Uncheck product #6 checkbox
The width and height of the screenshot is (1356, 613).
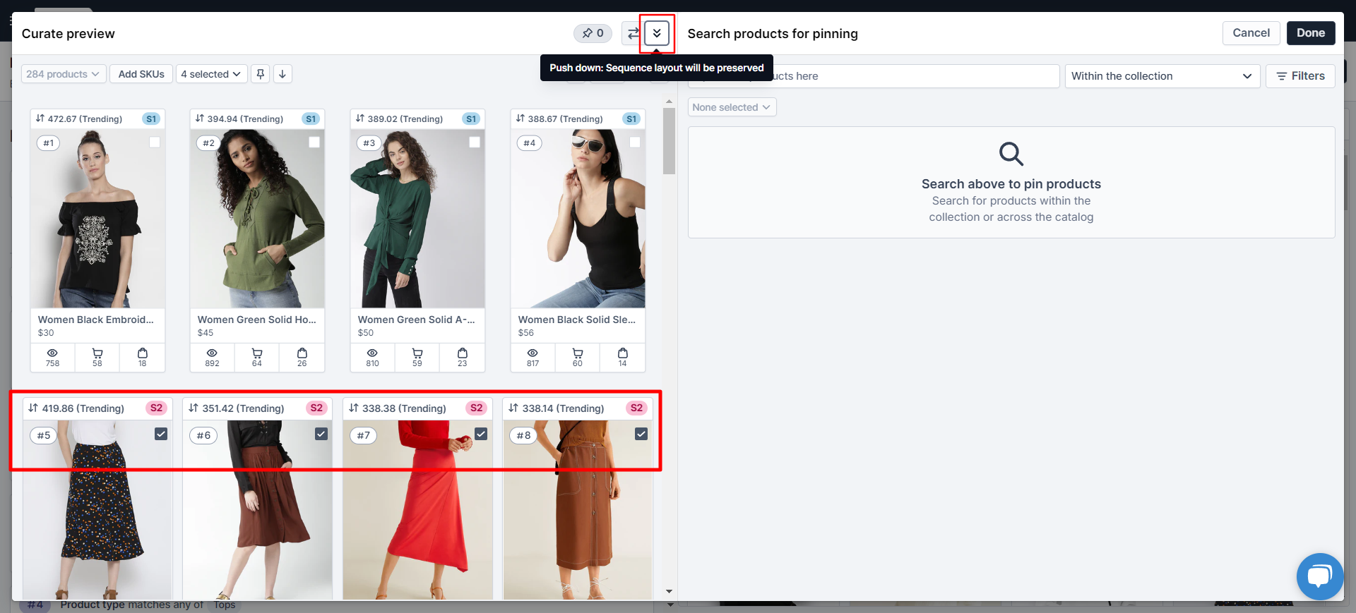pyautogui.click(x=321, y=434)
